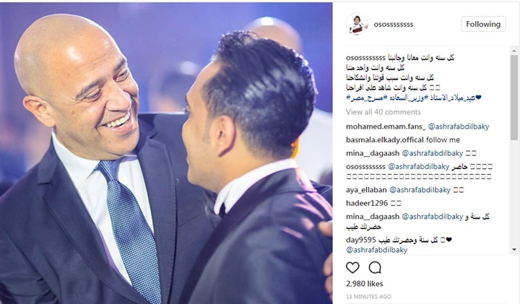Image resolution: width=520 pixels, height=304 pixels.
Task: Click scrollbar up arrow in comments
Action: [514, 51]
